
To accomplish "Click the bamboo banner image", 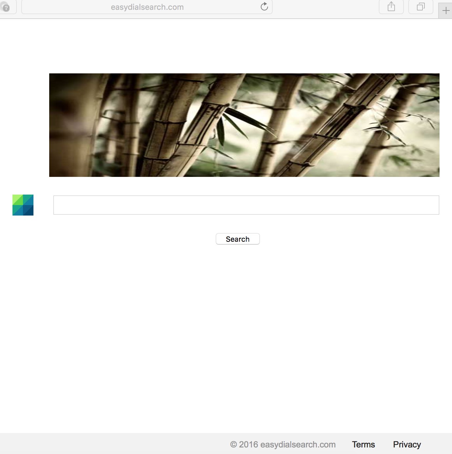I will (244, 125).
